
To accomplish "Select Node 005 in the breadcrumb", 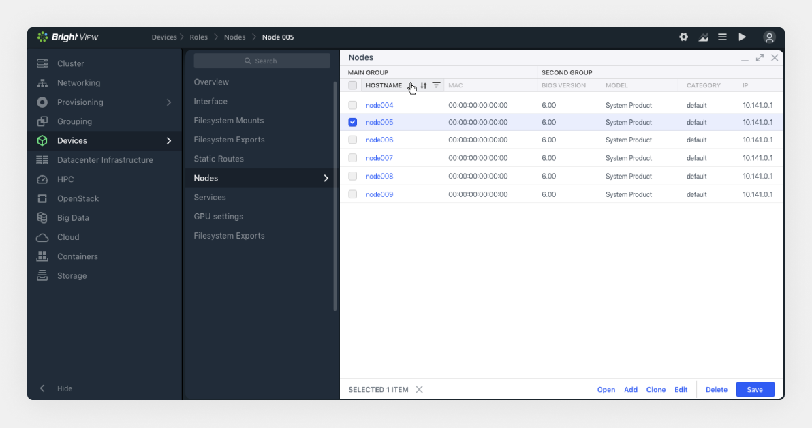I will (277, 37).
